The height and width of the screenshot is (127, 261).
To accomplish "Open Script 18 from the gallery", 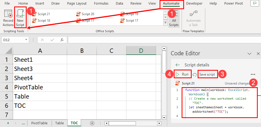I will [41, 21].
